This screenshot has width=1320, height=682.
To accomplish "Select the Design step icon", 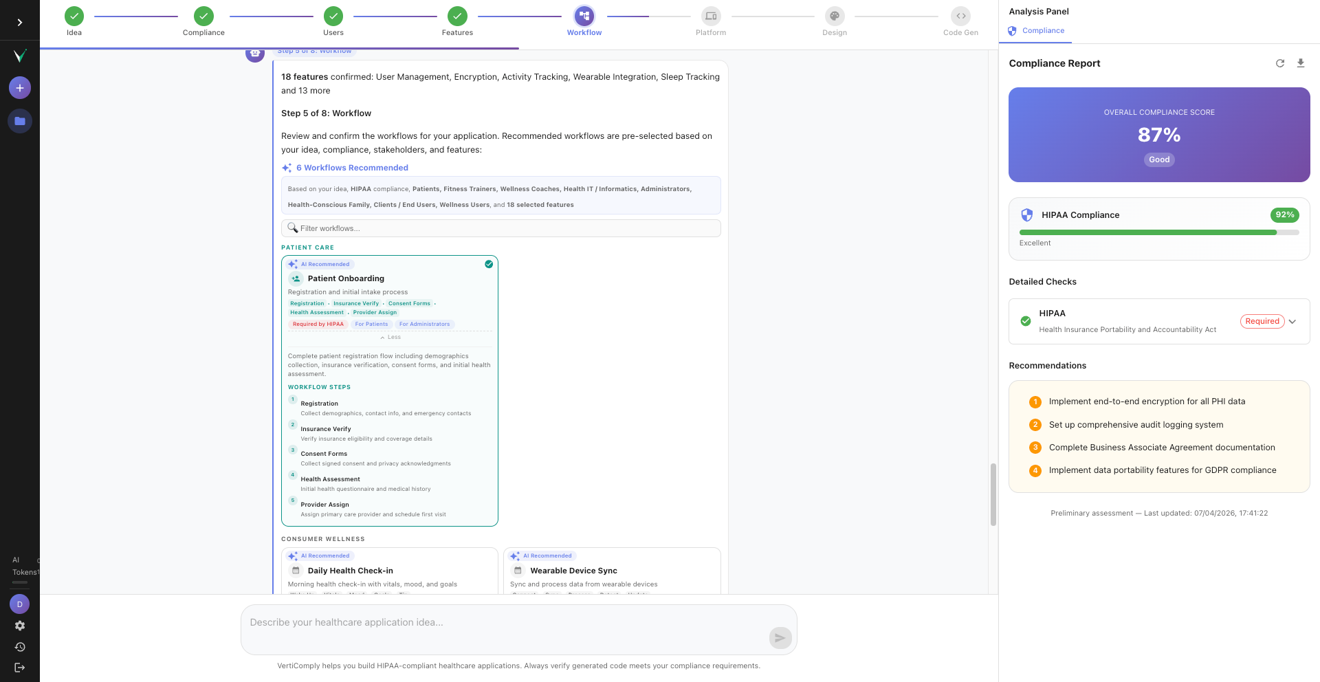I will click(x=835, y=15).
